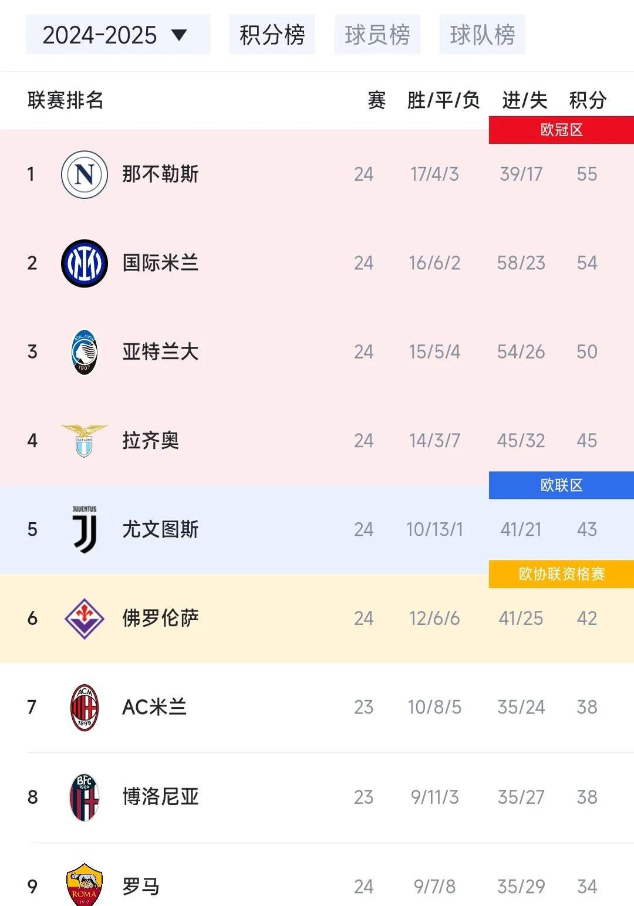Click the Bologna BFC club badge
Viewport: 634px width, 906px height.
(84, 796)
